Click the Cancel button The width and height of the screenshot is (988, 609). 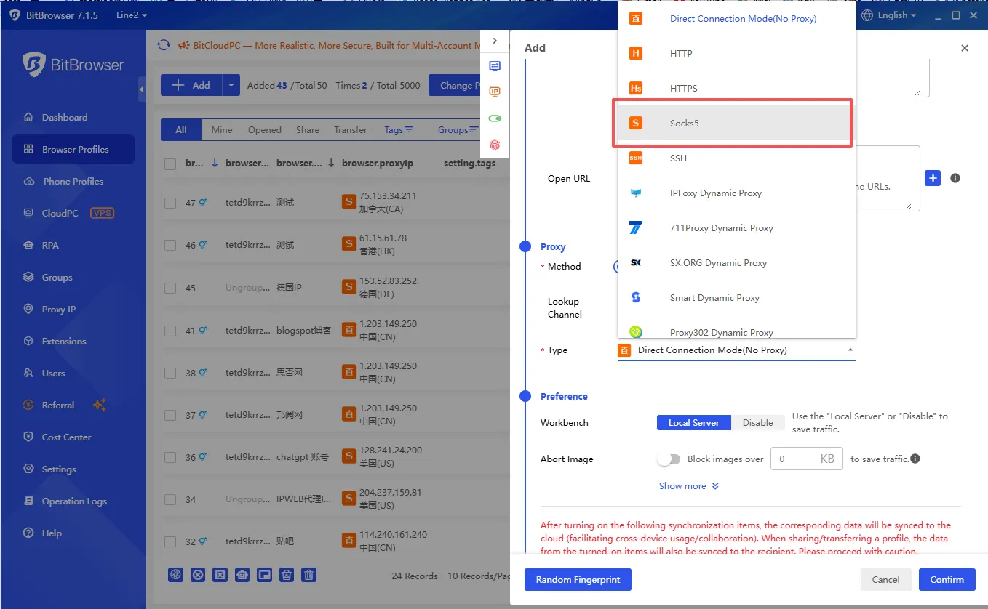tap(885, 579)
